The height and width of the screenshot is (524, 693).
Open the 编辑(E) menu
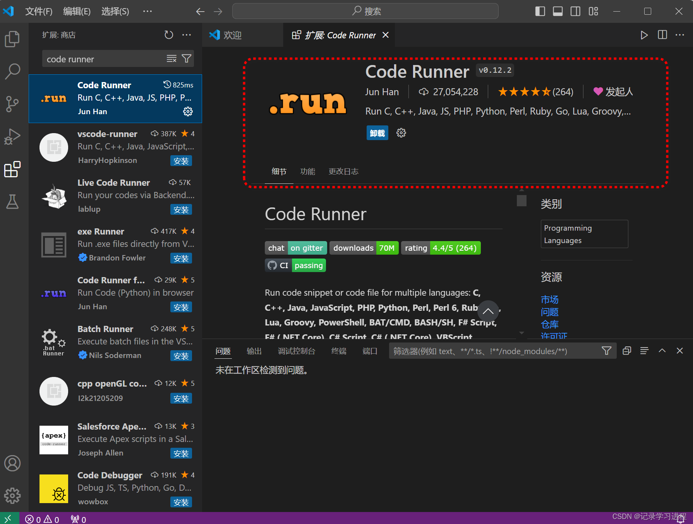[x=77, y=12]
